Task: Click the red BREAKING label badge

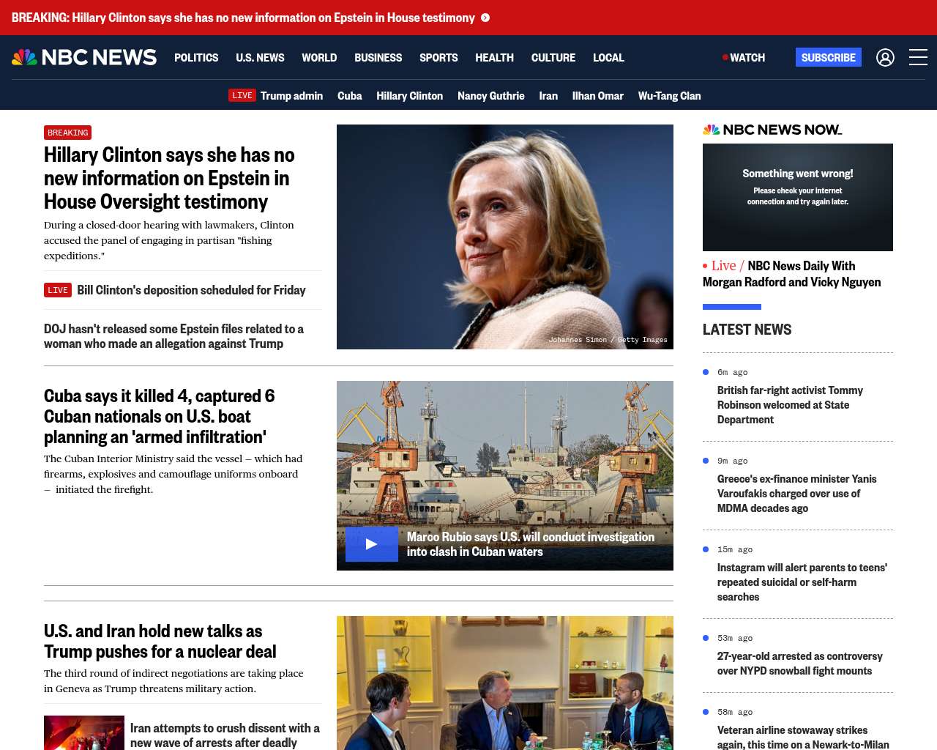Action: (x=67, y=133)
